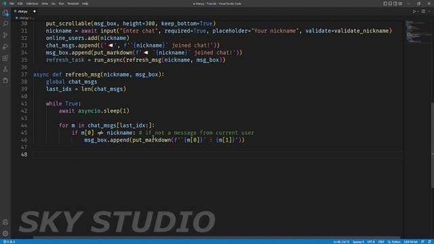The height and width of the screenshot is (244, 434).
Task: Open the View menu
Action: (45, 3)
